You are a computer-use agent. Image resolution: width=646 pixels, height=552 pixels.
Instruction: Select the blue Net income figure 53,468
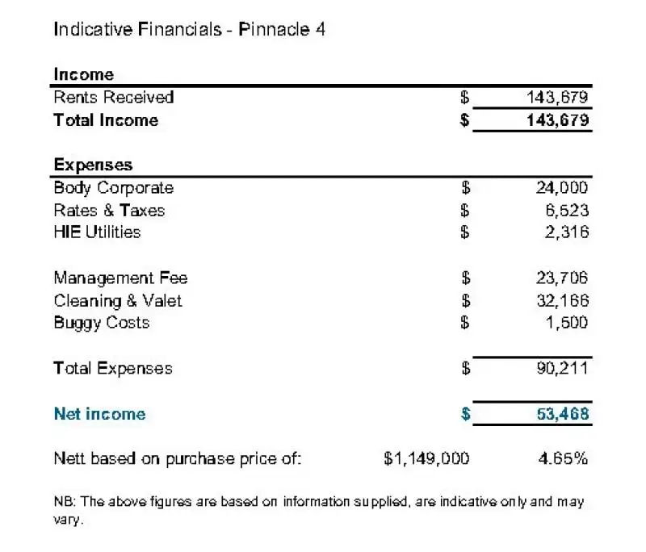point(563,414)
